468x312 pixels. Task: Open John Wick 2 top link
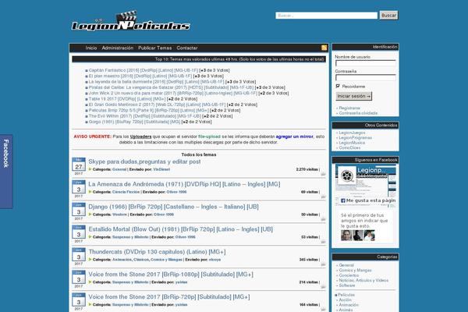pos(173,93)
